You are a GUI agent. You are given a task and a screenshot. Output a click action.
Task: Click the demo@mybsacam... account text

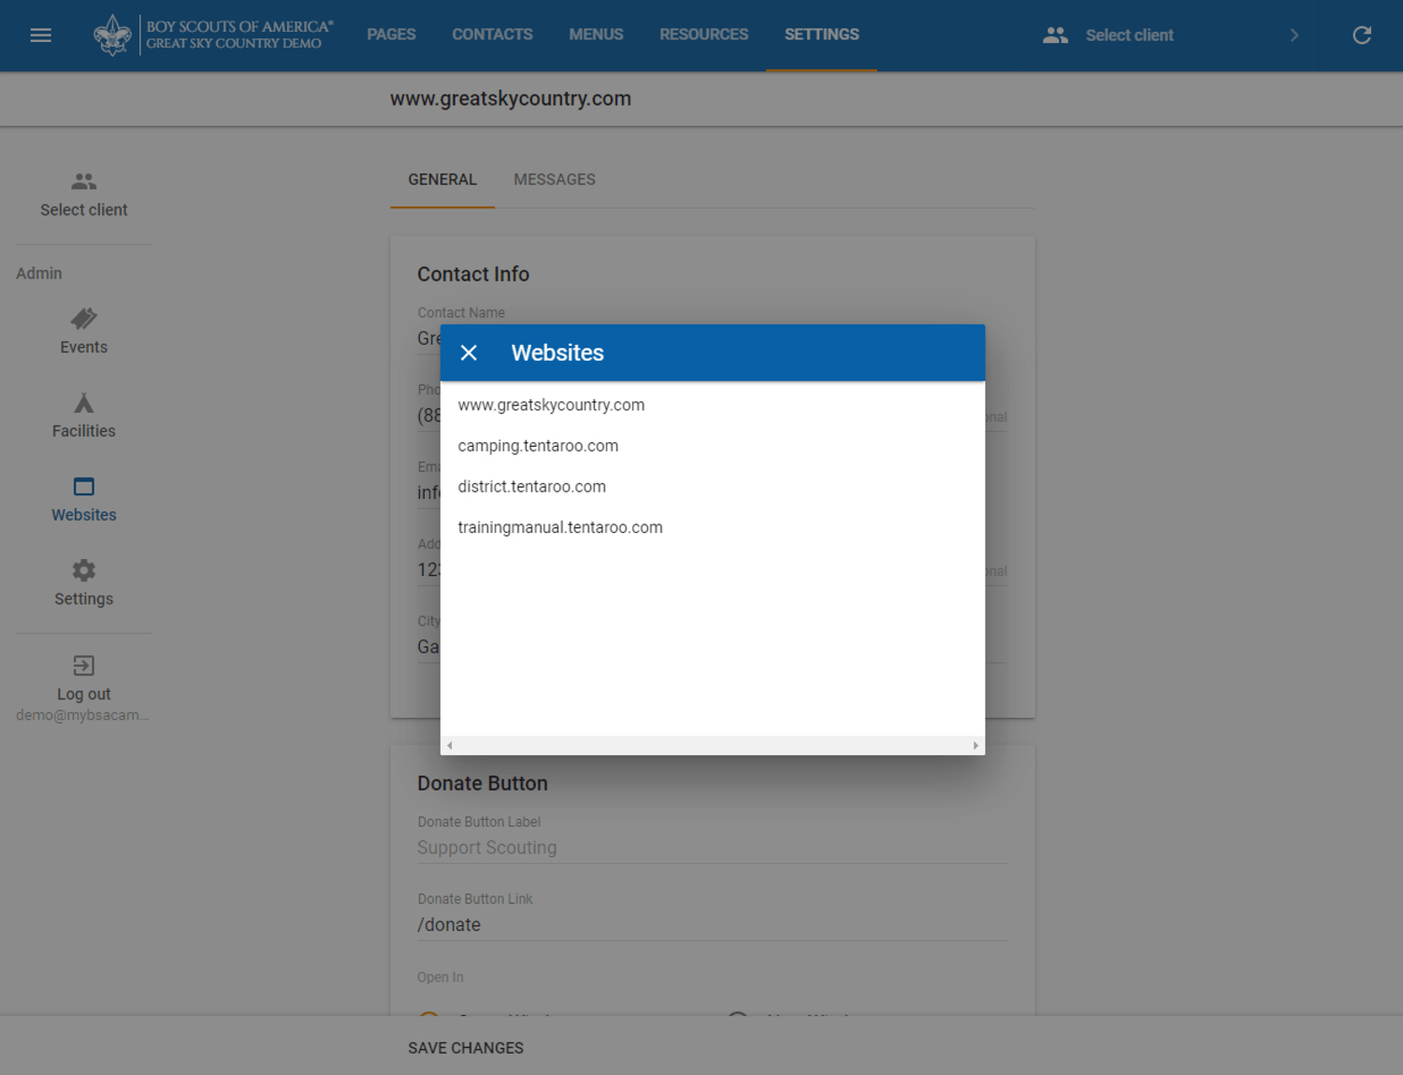coord(82,715)
